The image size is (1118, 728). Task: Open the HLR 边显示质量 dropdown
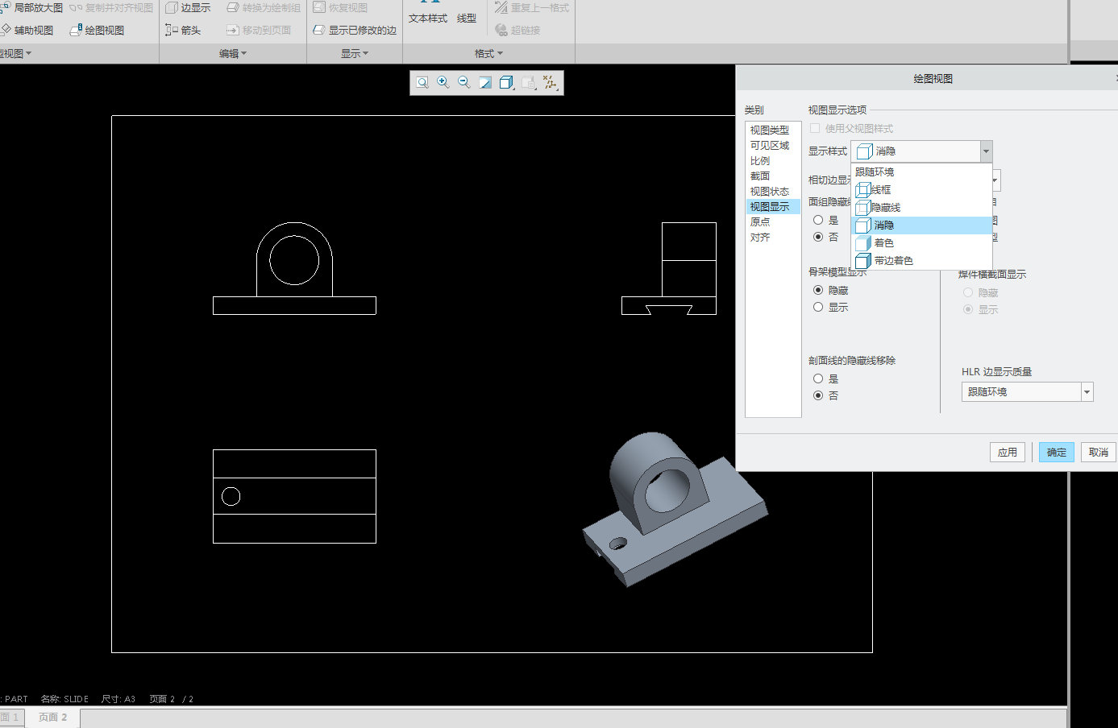click(x=1087, y=392)
